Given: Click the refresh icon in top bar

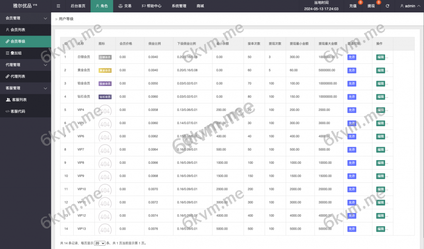Looking at the screenshot, I should tap(387, 6).
